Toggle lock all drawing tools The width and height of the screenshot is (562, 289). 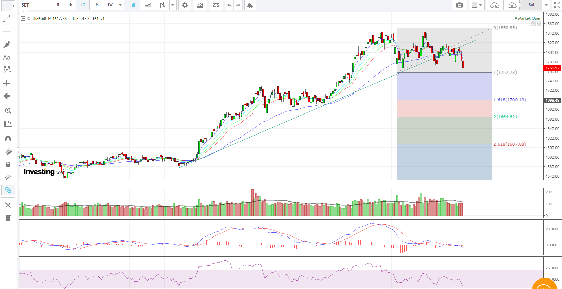click(8, 165)
